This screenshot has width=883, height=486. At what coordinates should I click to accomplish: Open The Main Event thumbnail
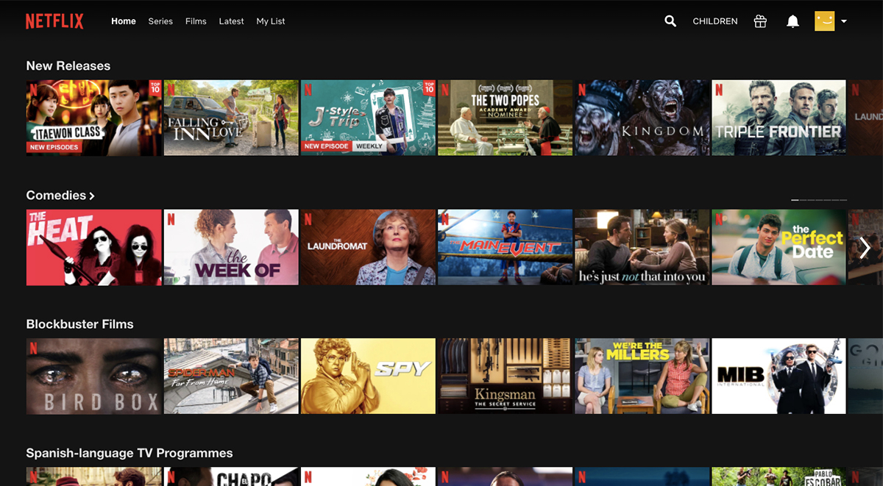505,247
